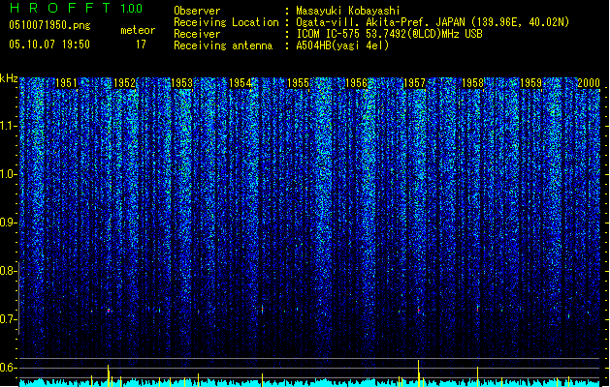610x387 pixels.
Task: Click the 1.1 kHz axis tick label
Action: [8, 126]
